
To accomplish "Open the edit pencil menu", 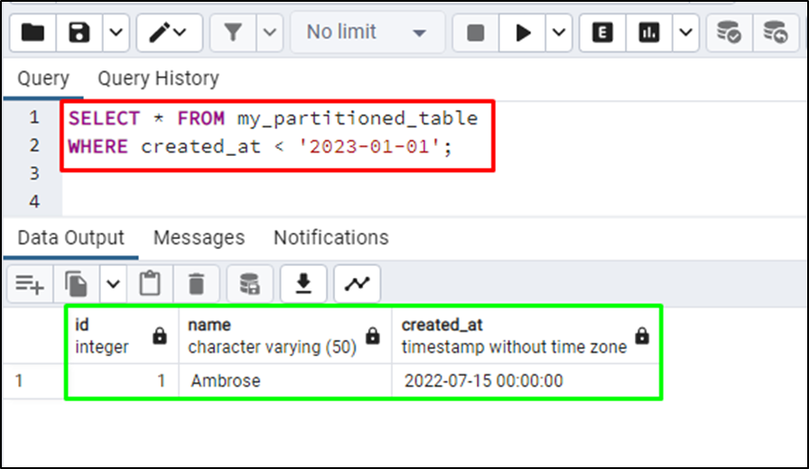I will (169, 33).
